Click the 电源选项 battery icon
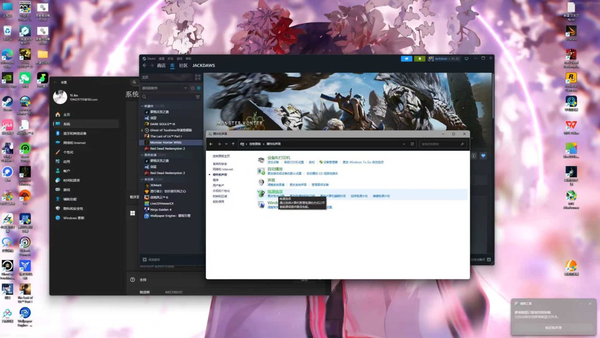 pyautogui.click(x=261, y=193)
